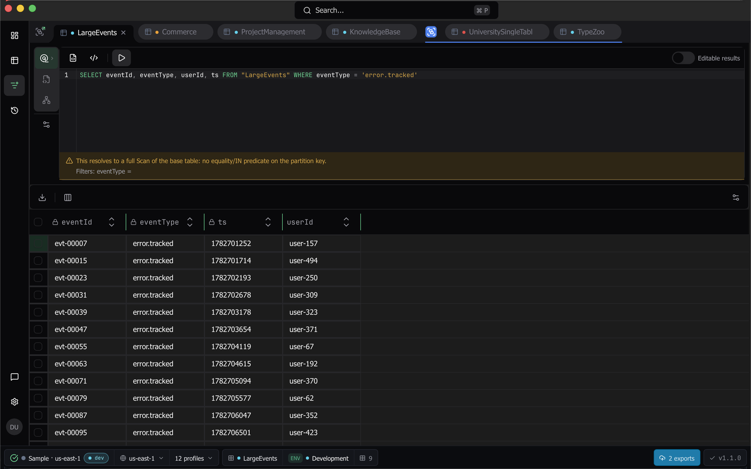The height and width of the screenshot is (469, 751).
Task: Click the AI assistant @ icon in editor
Action: (x=46, y=58)
